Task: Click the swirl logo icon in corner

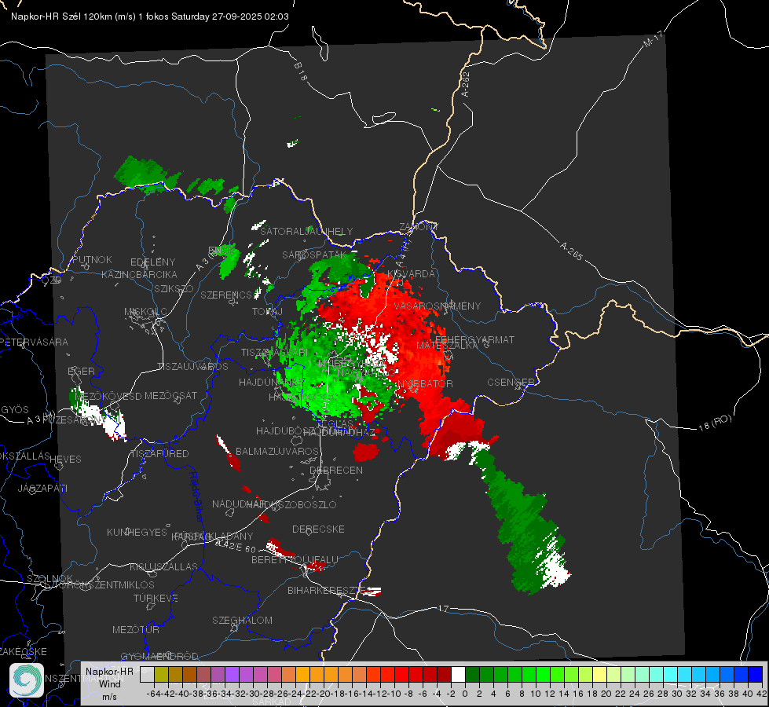Action: pyautogui.click(x=27, y=680)
